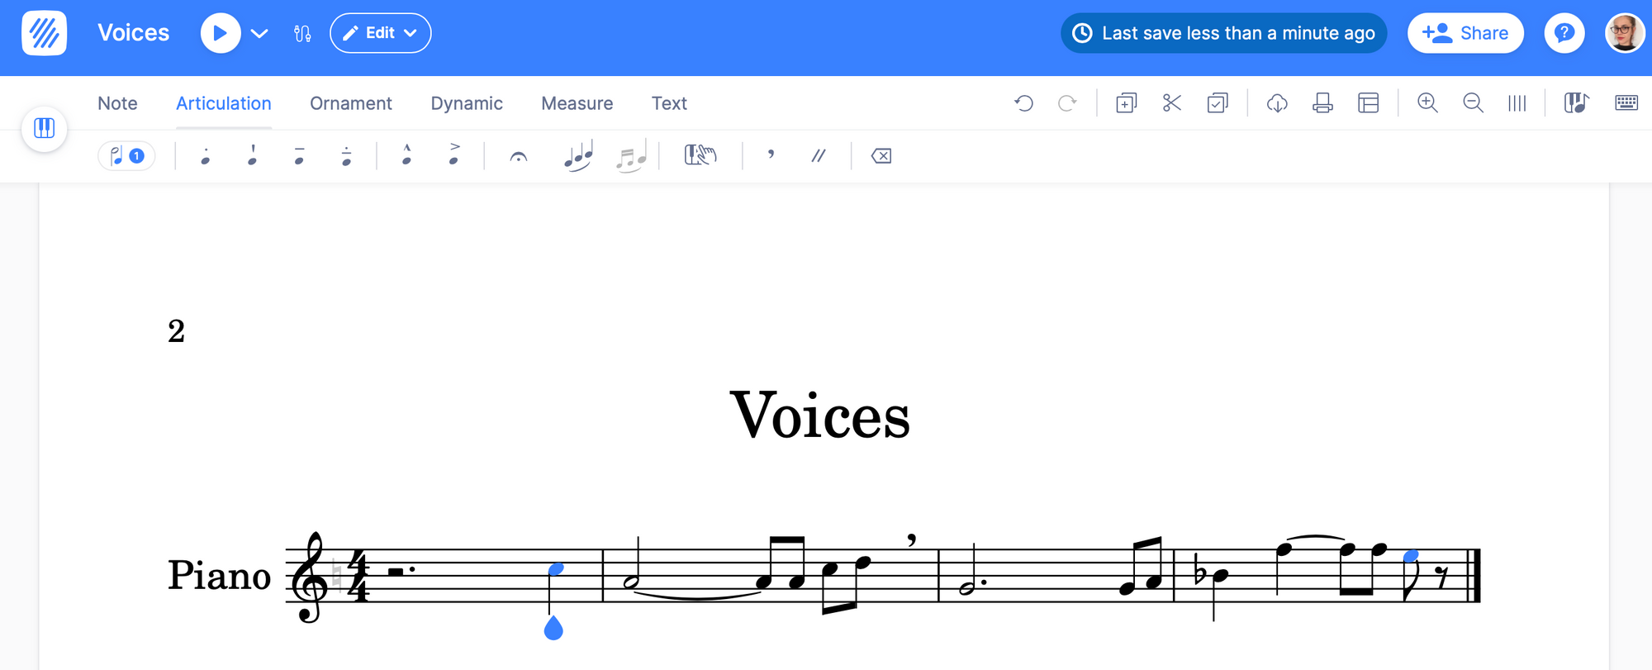Open the piano note input icon
Screen dimensions: 1652x670
[x=1576, y=103]
